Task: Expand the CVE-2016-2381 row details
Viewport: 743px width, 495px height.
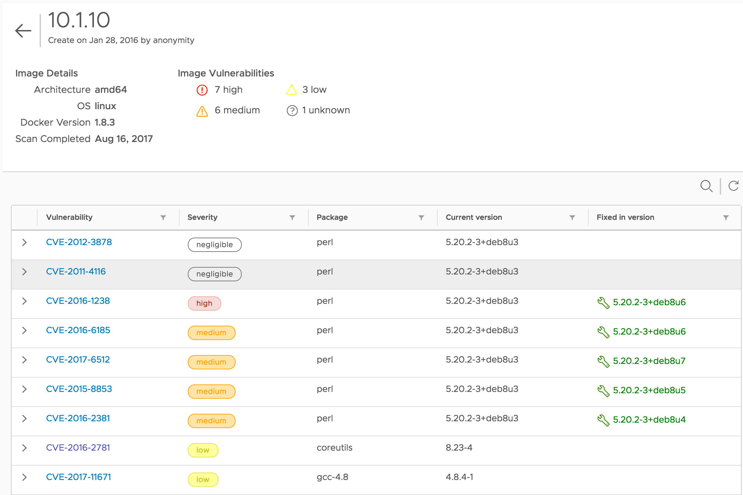Action: [24, 419]
